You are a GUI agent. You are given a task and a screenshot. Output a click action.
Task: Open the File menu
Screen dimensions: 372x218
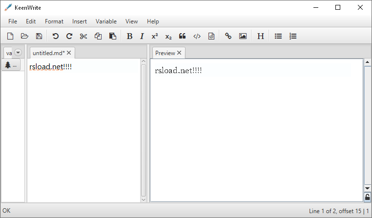pos(13,21)
